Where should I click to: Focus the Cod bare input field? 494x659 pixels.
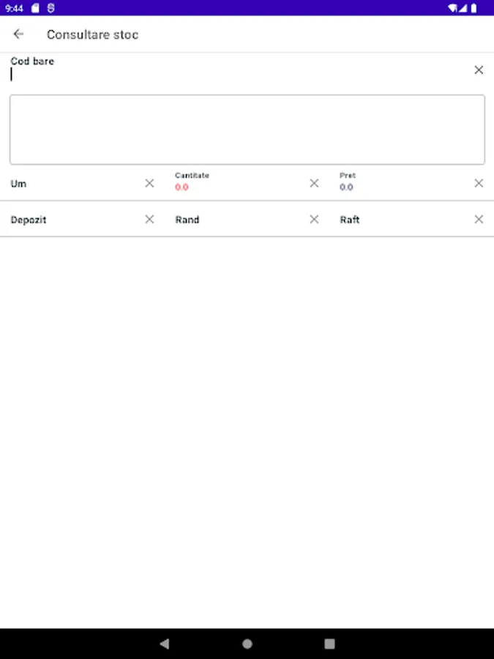(234, 73)
